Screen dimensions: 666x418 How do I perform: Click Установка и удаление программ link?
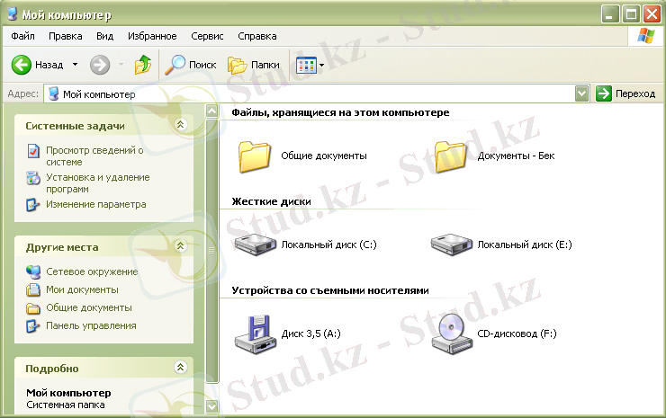click(x=98, y=182)
